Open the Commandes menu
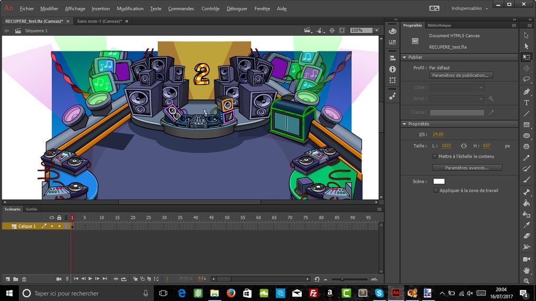 tap(181, 8)
